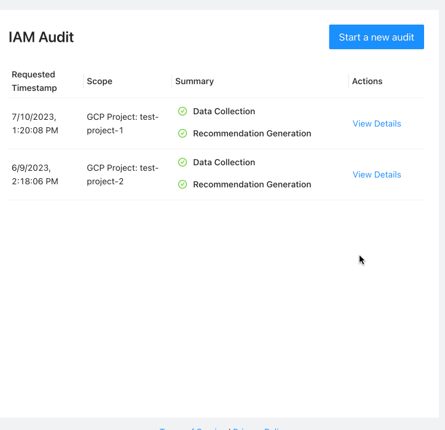The image size is (445, 430).
Task: Click the Data Collection checkmark icon for test-project-1
Action: [183, 111]
